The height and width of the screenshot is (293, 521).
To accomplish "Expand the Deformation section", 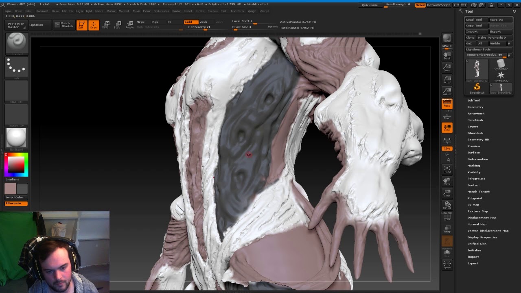I will [x=477, y=159].
